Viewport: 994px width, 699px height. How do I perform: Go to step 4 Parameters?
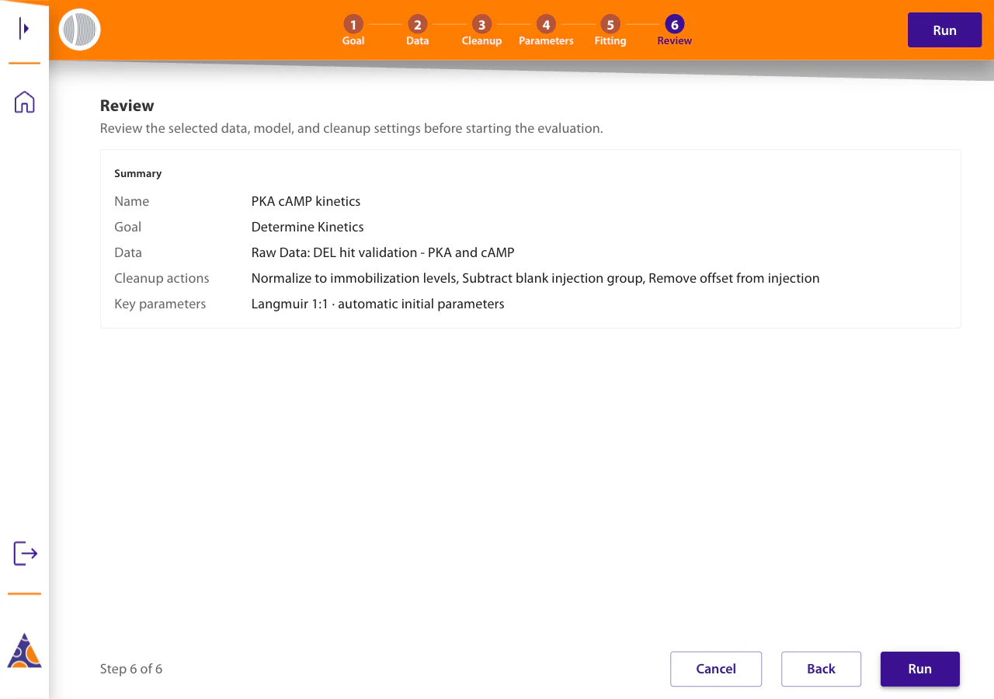[546, 31]
